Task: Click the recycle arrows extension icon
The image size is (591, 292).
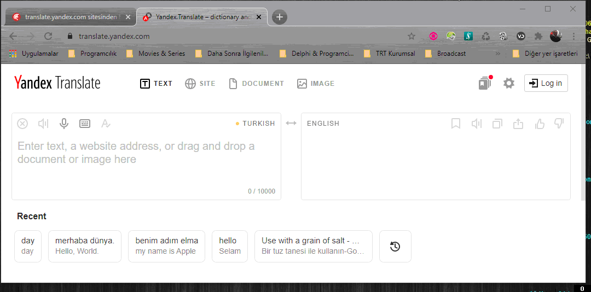Action: [485, 36]
